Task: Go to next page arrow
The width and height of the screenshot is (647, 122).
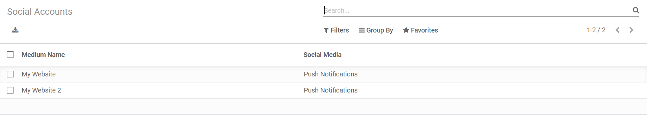Action: point(631,30)
